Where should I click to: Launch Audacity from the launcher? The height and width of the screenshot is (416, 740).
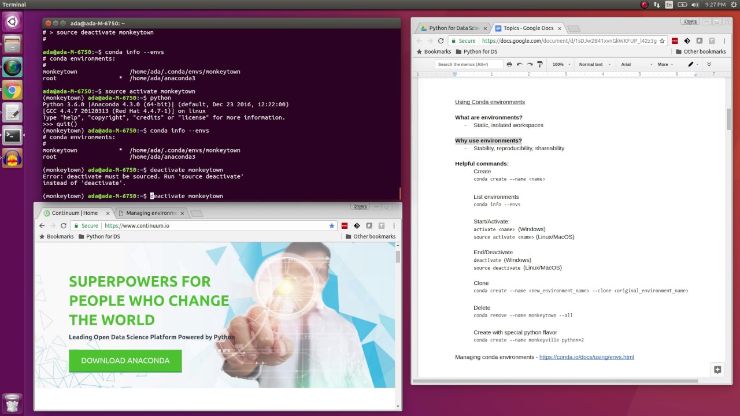coord(12,158)
